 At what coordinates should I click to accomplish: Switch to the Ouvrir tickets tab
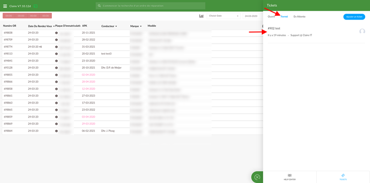(x=271, y=17)
